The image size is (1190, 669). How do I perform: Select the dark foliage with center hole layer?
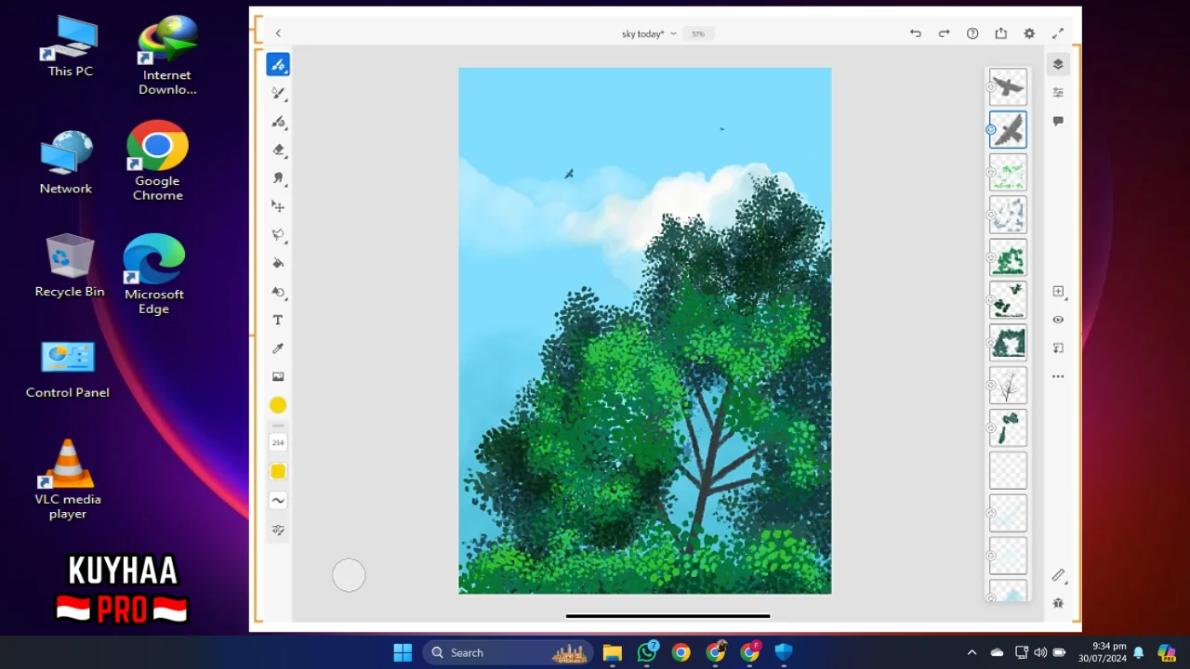tap(1009, 343)
